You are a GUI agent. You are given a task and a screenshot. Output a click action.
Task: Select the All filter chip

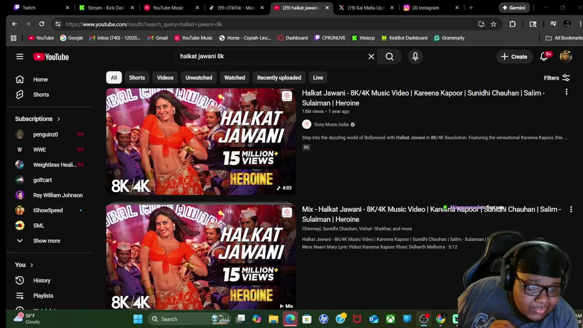tap(114, 77)
